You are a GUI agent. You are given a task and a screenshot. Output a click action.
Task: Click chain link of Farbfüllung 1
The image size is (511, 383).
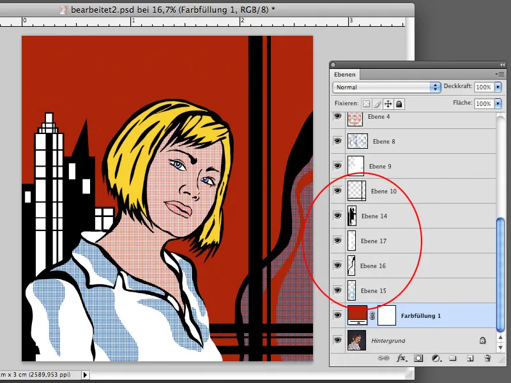point(372,315)
